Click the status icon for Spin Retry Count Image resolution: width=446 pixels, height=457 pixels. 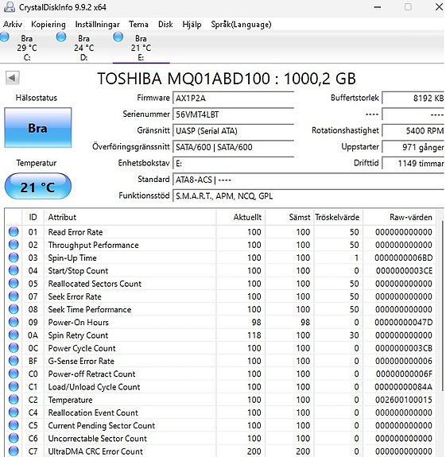point(14,335)
